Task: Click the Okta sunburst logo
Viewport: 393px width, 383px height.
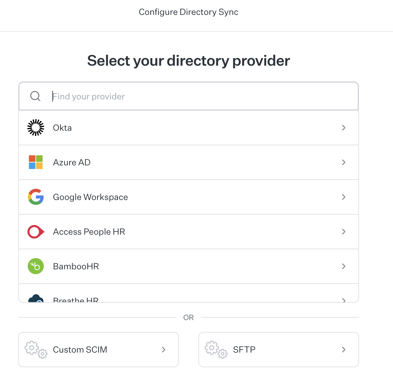Action: pyautogui.click(x=36, y=128)
